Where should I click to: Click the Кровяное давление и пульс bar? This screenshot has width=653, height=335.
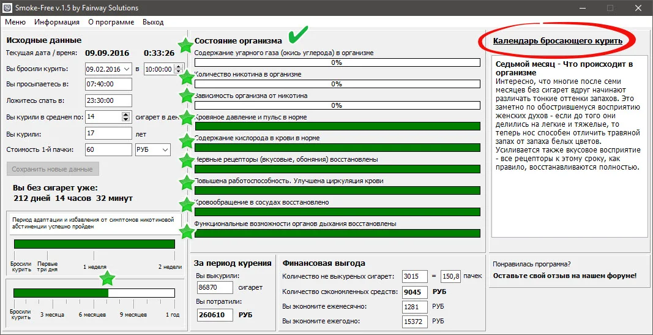coord(337,126)
